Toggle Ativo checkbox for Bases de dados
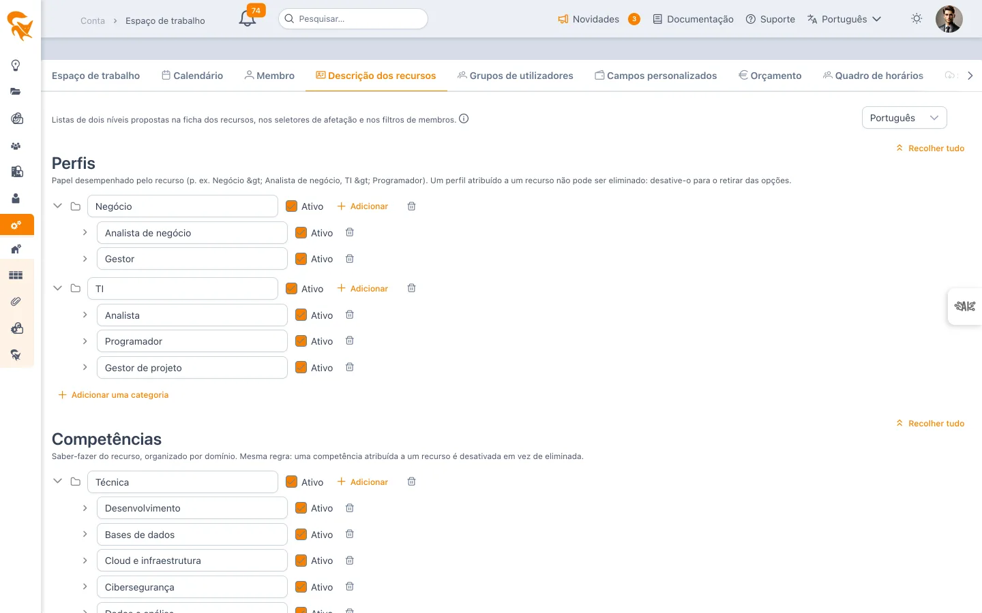 (301, 535)
